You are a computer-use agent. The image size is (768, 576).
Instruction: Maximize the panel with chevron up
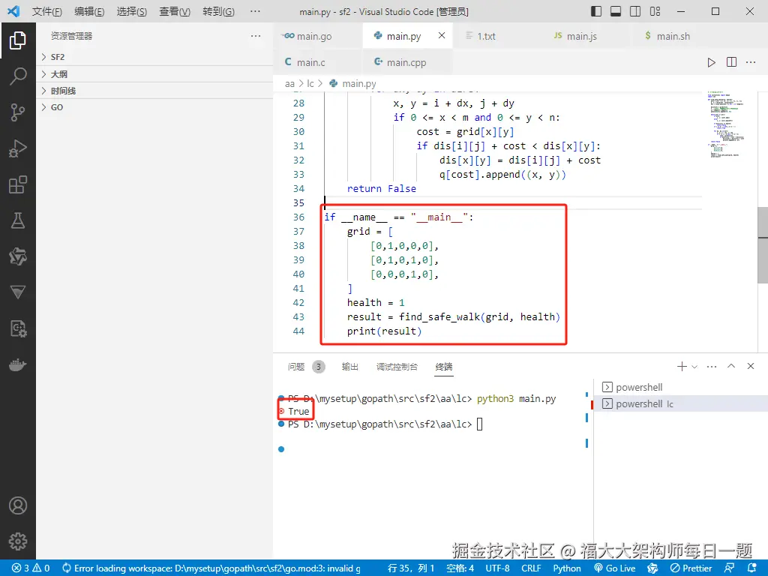(731, 366)
